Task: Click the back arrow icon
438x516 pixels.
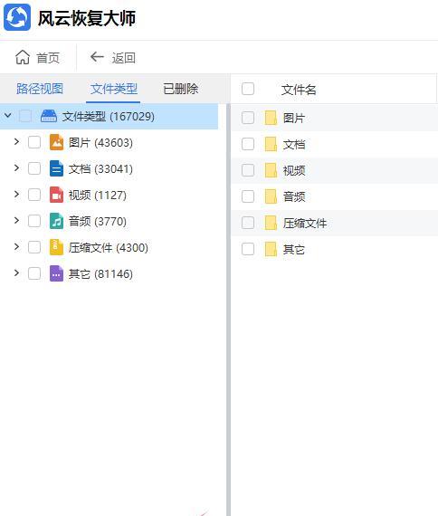Action: pos(97,57)
